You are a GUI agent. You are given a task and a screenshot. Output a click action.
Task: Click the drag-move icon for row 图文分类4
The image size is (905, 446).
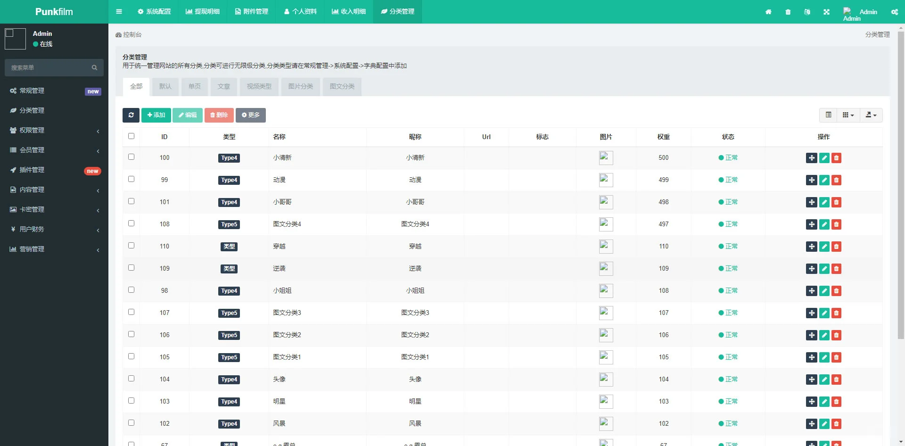tap(812, 224)
